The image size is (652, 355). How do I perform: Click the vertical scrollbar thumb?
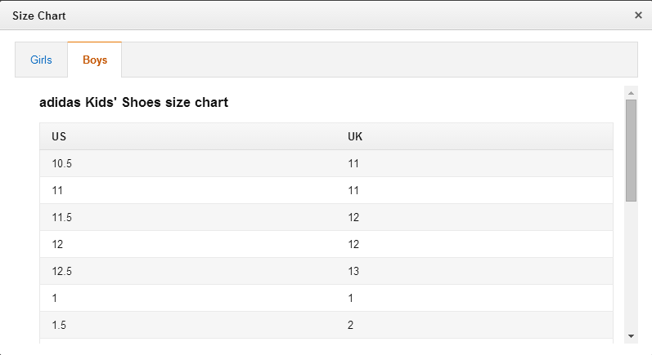[632, 150]
